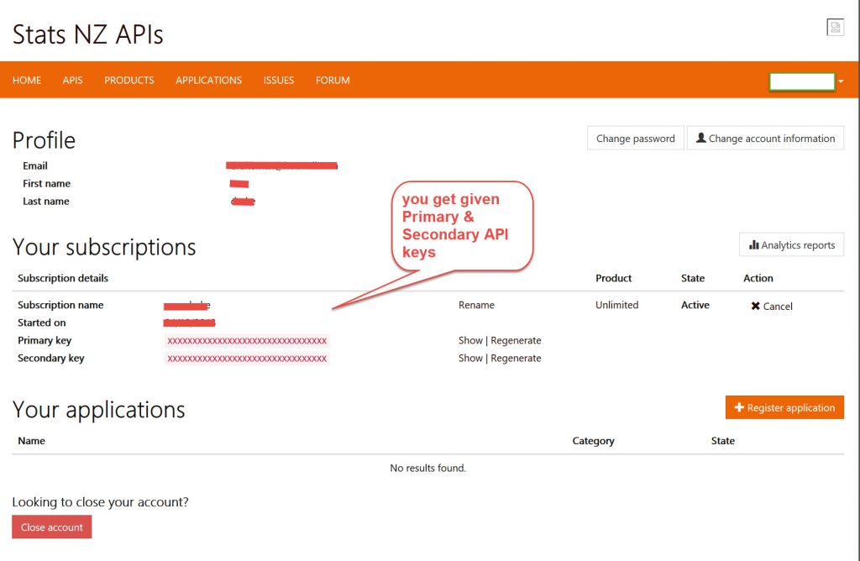
Task: Navigate to APPLICATIONS page
Action: coord(208,81)
